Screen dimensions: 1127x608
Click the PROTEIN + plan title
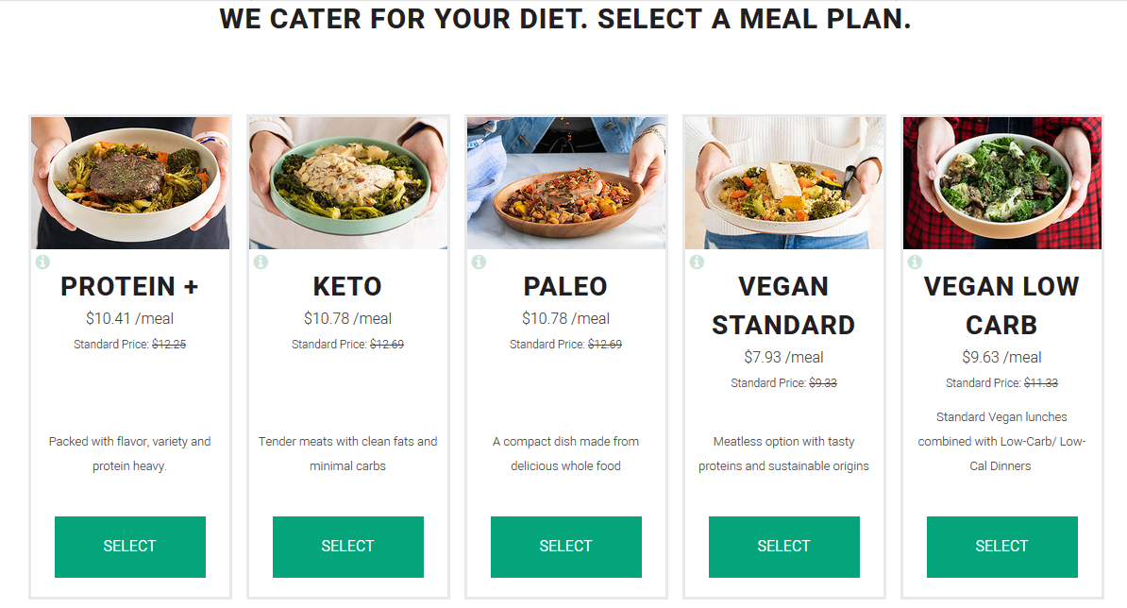coord(129,286)
